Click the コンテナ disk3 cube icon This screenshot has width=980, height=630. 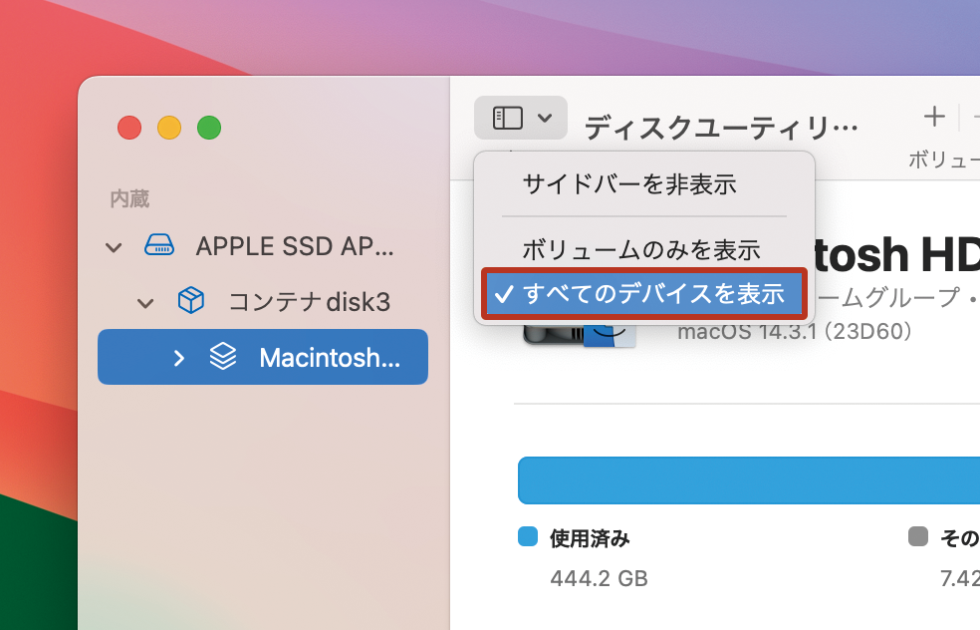[190, 300]
